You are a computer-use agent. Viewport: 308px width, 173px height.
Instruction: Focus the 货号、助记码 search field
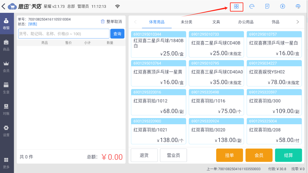coord(64,34)
